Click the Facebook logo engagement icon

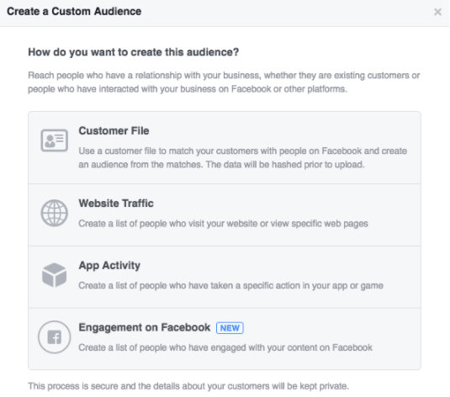tap(54, 337)
